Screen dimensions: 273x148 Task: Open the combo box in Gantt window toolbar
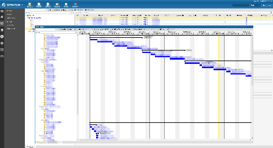46,30
